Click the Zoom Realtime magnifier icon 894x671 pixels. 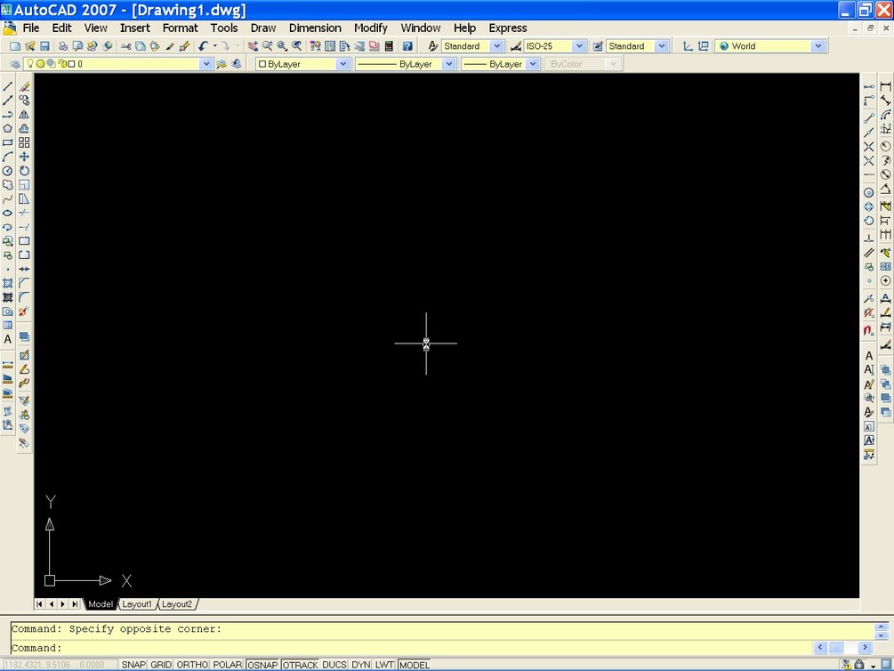[268, 46]
